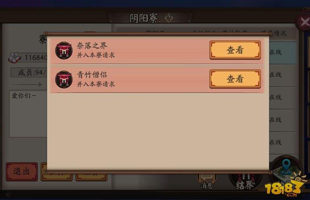The image size is (310, 200).
Task: Click 查看 button for 青竹僧侣 request
Action: pos(235,79)
